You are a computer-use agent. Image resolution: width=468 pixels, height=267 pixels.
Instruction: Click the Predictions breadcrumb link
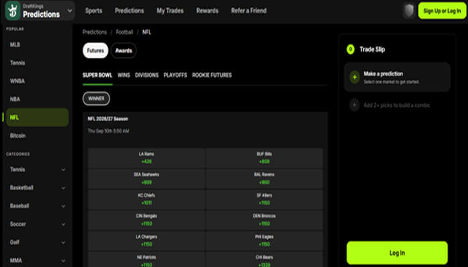[x=95, y=32]
